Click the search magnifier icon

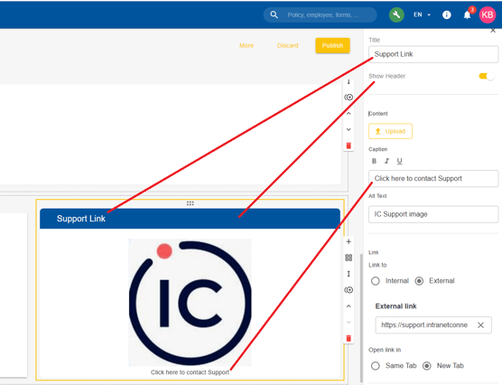(x=274, y=14)
